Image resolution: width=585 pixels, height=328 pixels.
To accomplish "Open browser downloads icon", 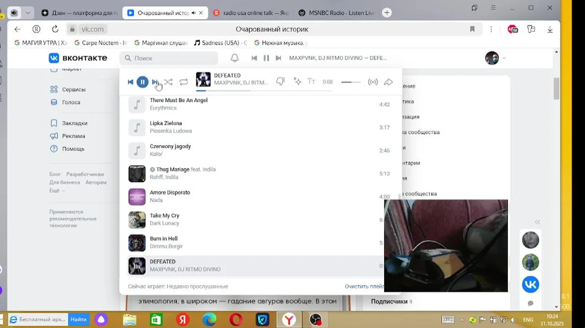I will [x=550, y=29].
